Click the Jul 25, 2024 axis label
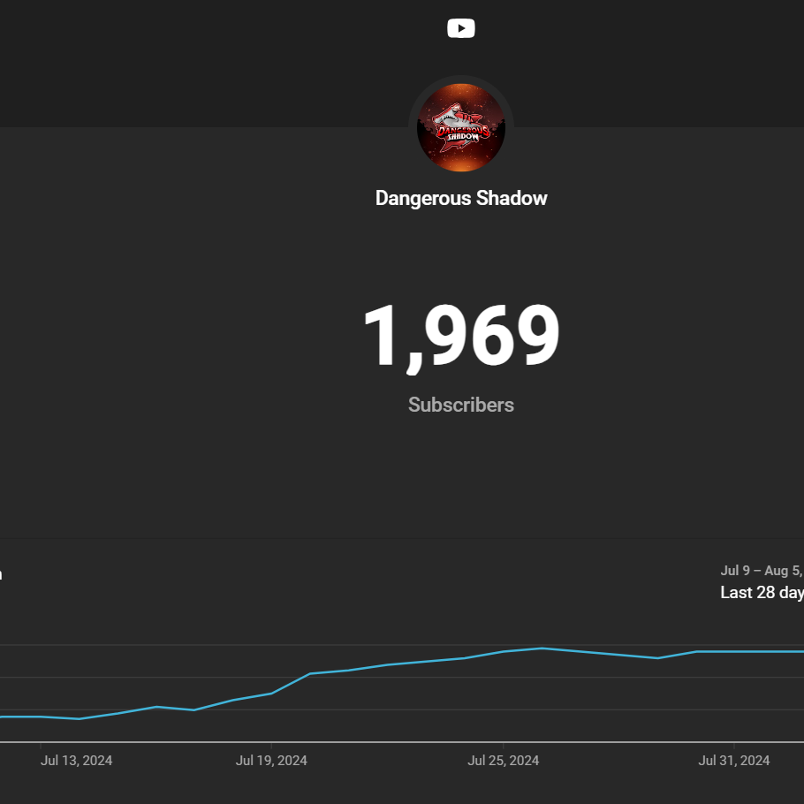This screenshot has width=804, height=804. point(503,761)
